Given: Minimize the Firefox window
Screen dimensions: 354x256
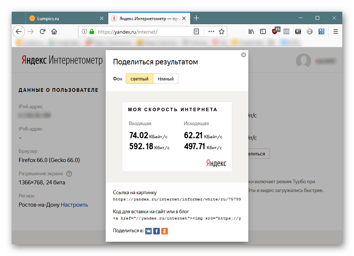Looking at the screenshot, I should pos(301,18).
